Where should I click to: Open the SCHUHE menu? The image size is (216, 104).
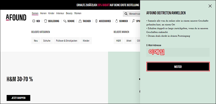click(x=71, y=21)
